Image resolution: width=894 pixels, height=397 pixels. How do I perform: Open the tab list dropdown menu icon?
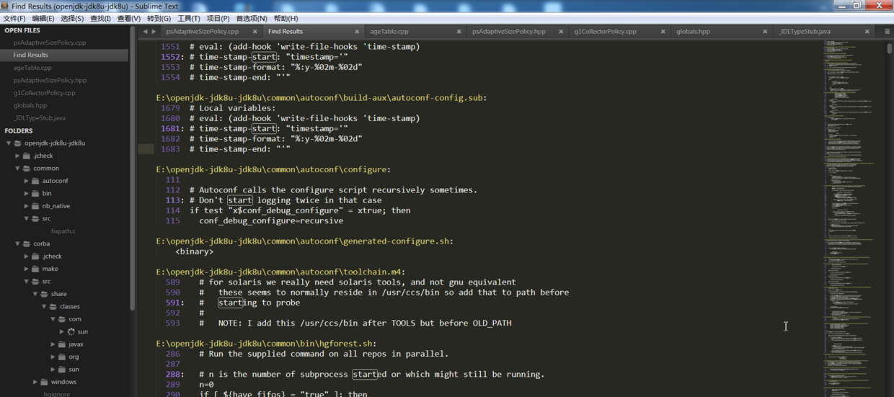[887, 32]
